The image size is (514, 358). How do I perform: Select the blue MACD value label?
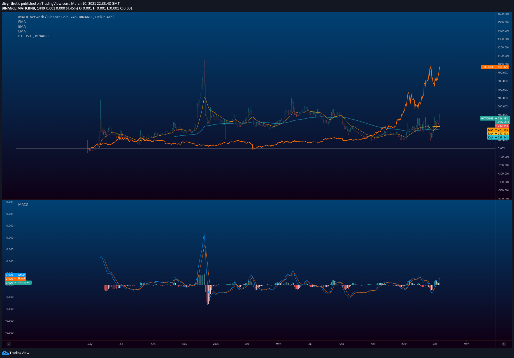(x=16, y=275)
